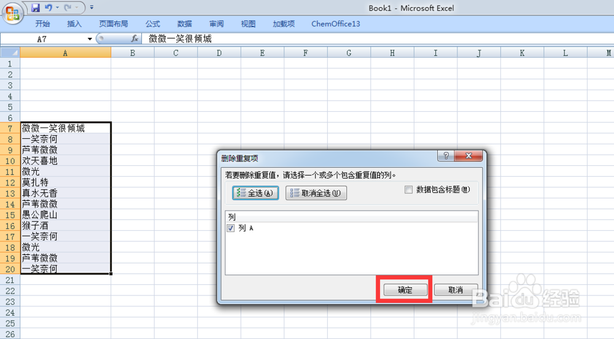Select column L header
Screen dimensions: 614x339
coord(565,53)
